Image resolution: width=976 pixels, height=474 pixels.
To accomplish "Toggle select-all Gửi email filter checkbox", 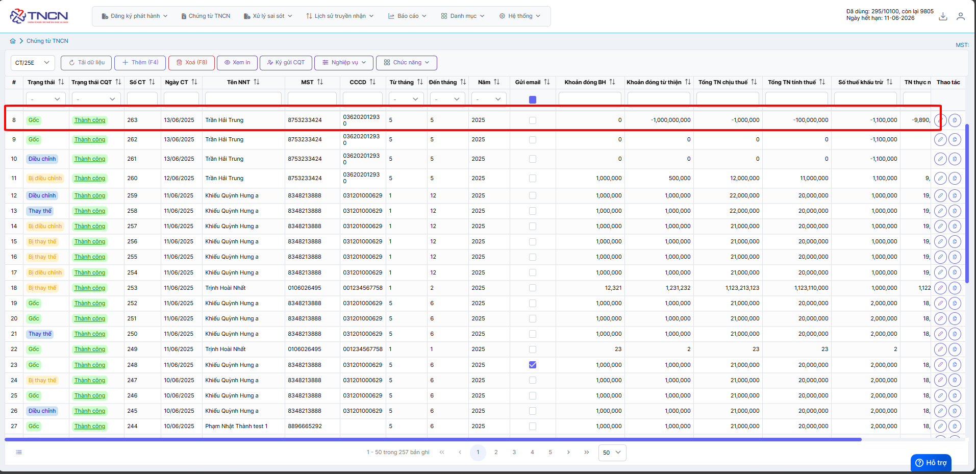I will (x=533, y=99).
